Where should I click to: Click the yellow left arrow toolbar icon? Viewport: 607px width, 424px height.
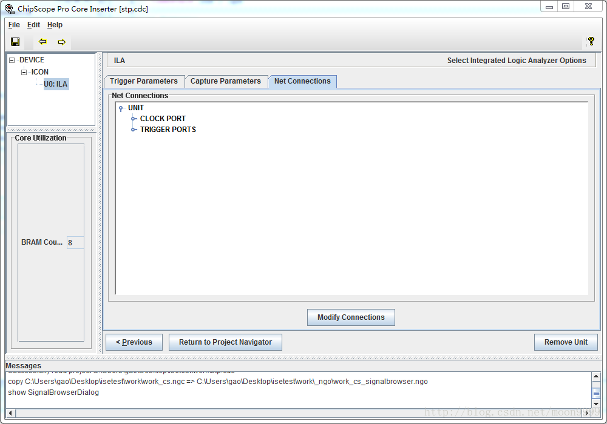(42, 41)
